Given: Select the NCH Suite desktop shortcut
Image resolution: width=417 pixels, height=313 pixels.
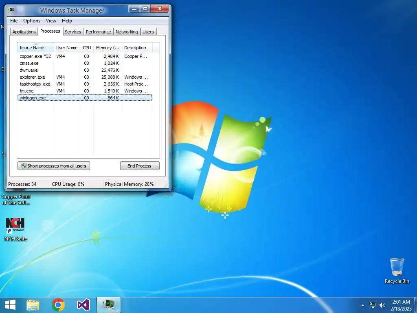Looking at the screenshot, I should pyautogui.click(x=15, y=229).
